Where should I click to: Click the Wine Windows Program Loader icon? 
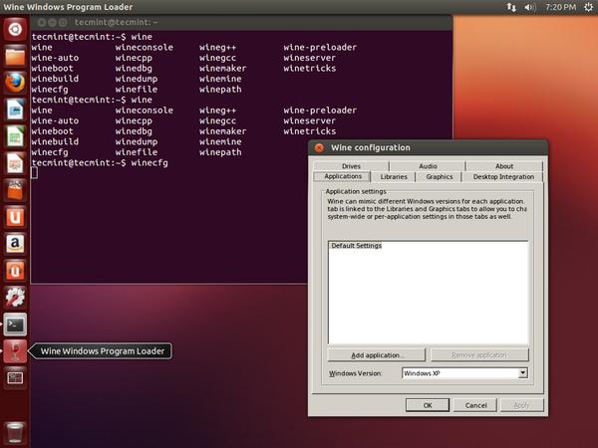[15, 350]
